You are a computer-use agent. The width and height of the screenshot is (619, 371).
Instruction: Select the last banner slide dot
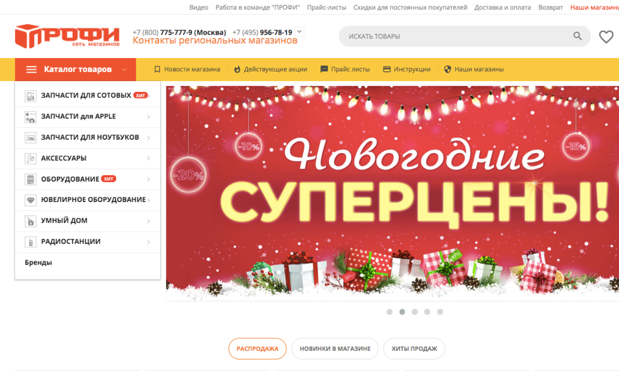440,312
